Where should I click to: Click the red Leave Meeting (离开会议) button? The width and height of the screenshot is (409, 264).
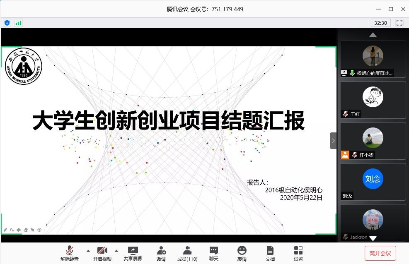[x=380, y=253]
